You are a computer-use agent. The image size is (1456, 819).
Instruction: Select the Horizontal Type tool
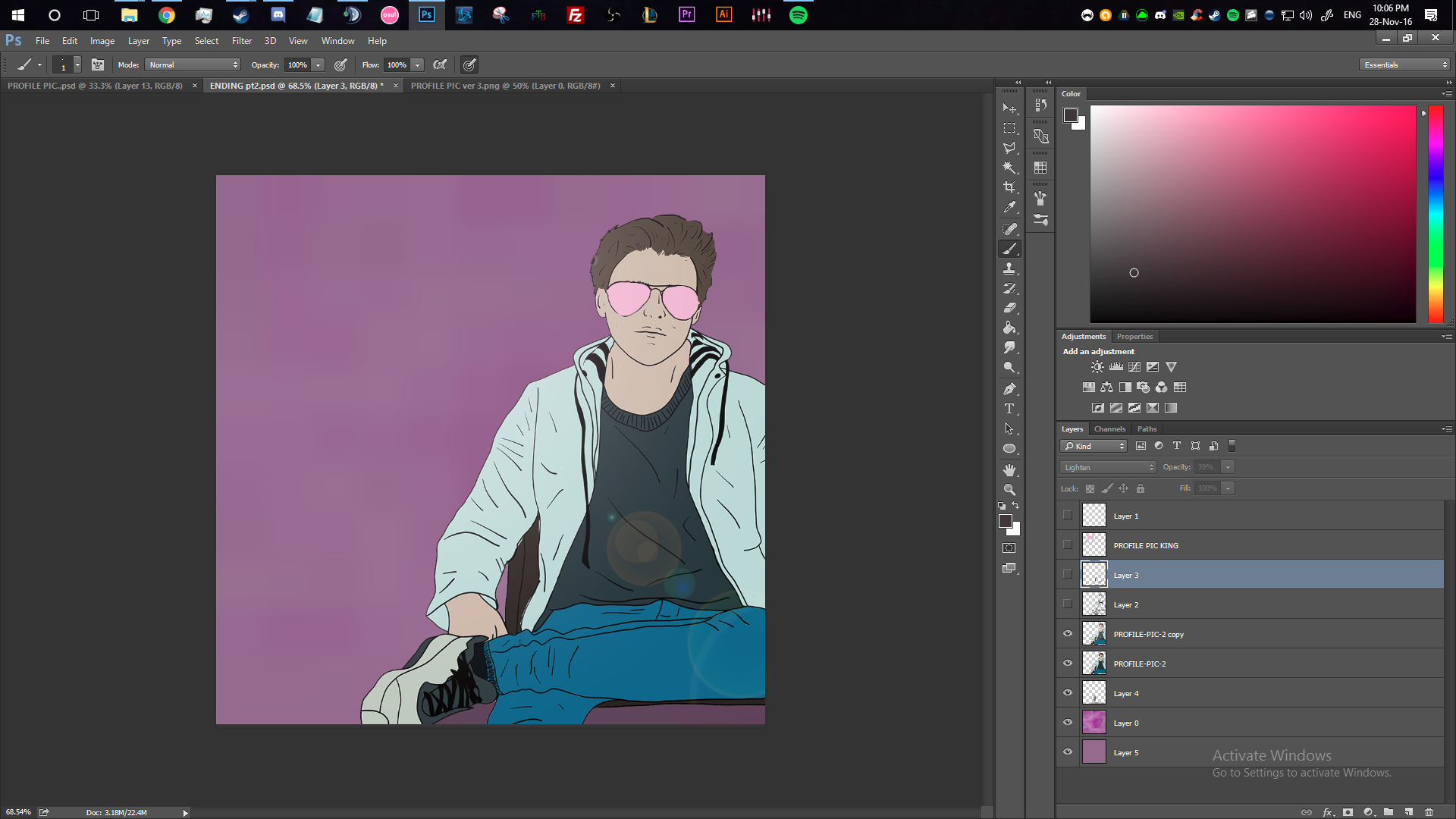coord(1009,409)
